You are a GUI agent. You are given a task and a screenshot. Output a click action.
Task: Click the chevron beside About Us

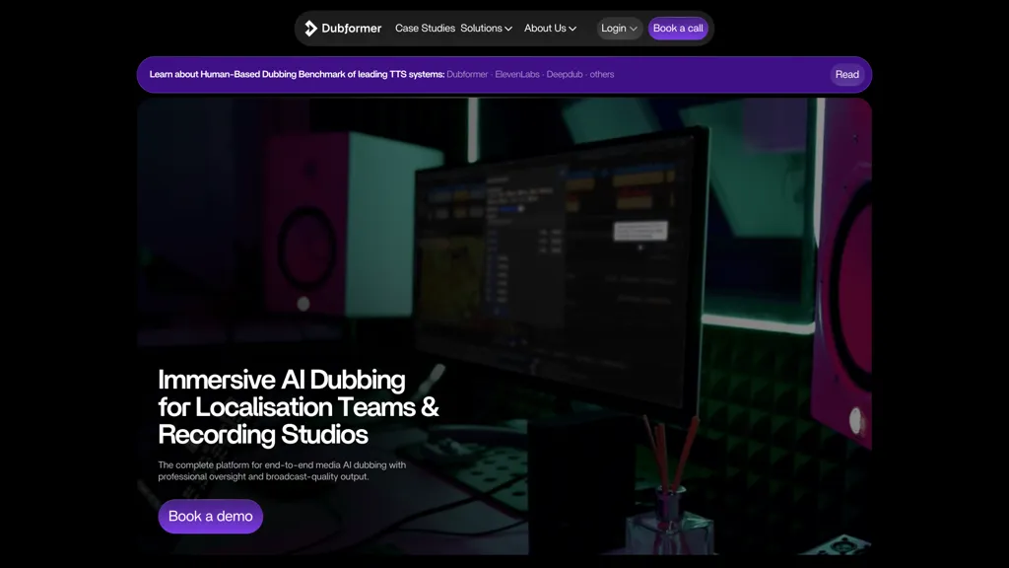tap(574, 29)
